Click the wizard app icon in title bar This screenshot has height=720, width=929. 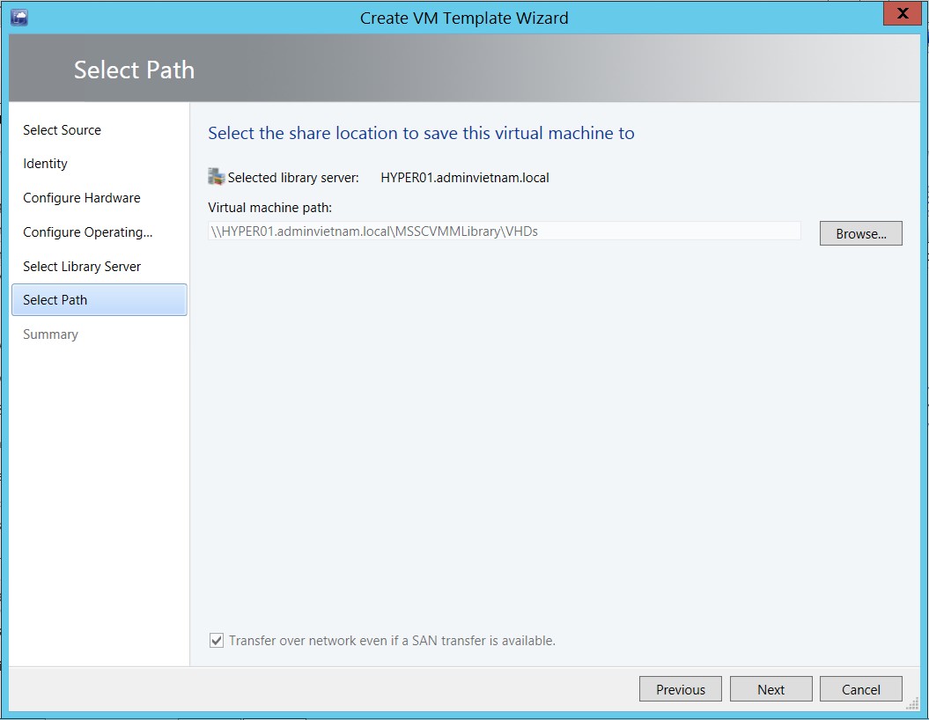coord(19,18)
